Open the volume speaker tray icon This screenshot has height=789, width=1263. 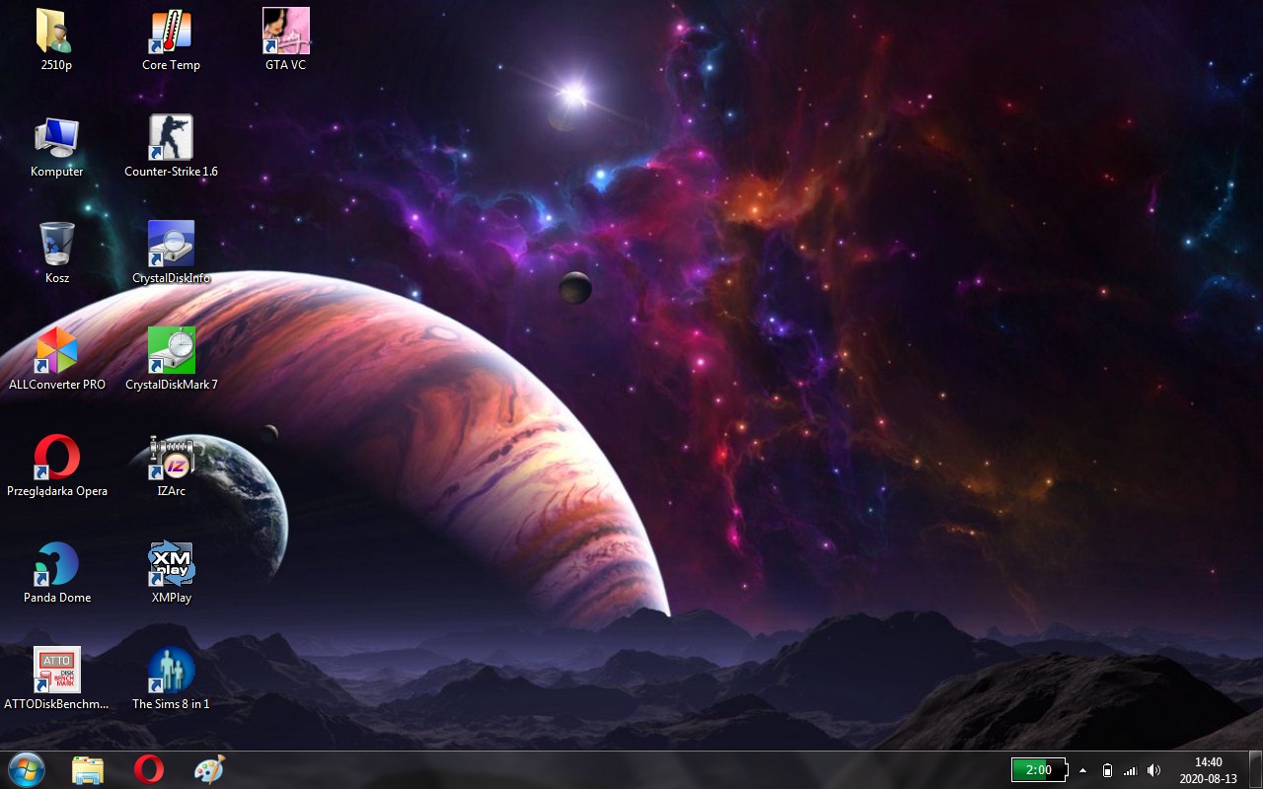pos(1154,770)
